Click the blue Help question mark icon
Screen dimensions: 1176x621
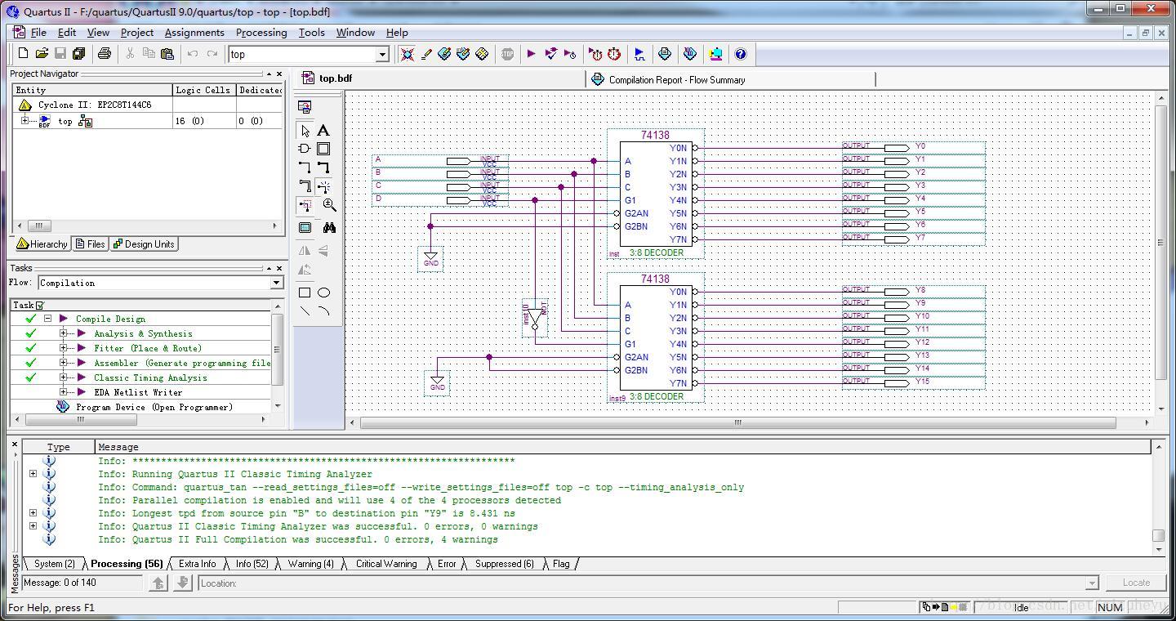tap(741, 54)
